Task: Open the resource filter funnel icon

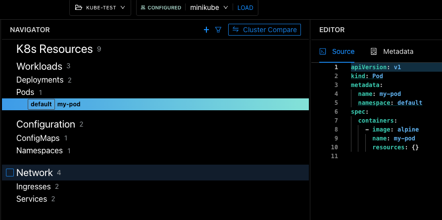Action: [x=218, y=30]
